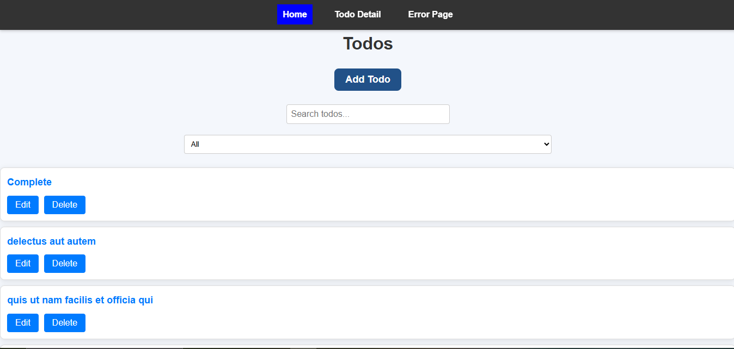Click the filter dropdown's chevron arrow
The image size is (734, 349).
click(546, 145)
